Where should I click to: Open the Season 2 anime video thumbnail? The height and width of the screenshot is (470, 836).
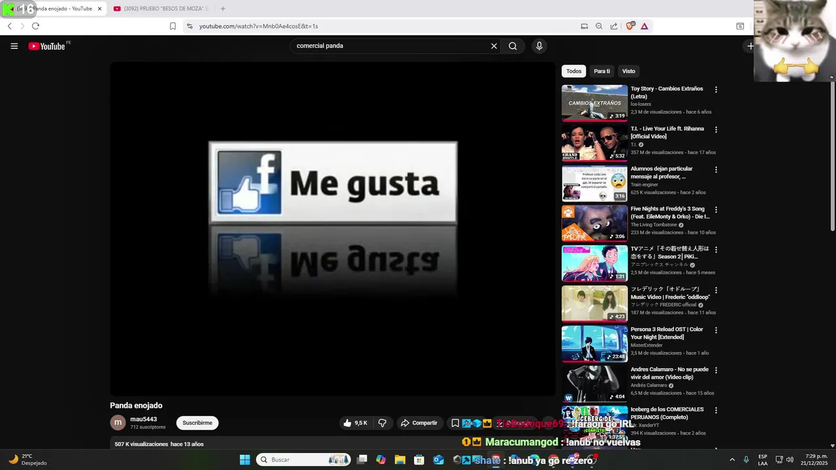[x=594, y=263]
